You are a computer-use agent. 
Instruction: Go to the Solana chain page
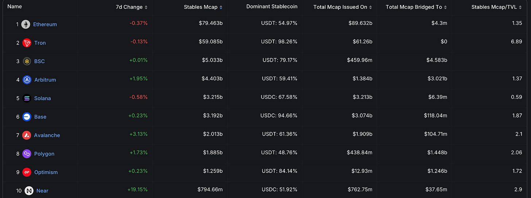click(x=42, y=98)
